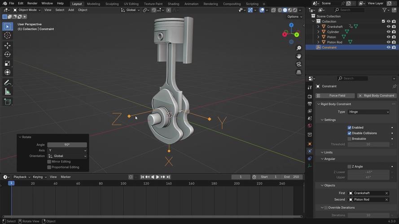Open the Object Constraints properties tab

(x=310, y=159)
